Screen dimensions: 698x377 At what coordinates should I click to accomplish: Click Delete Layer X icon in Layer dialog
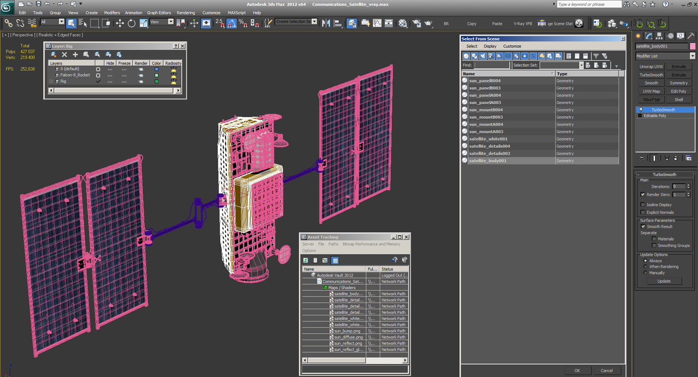[x=65, y=55]
